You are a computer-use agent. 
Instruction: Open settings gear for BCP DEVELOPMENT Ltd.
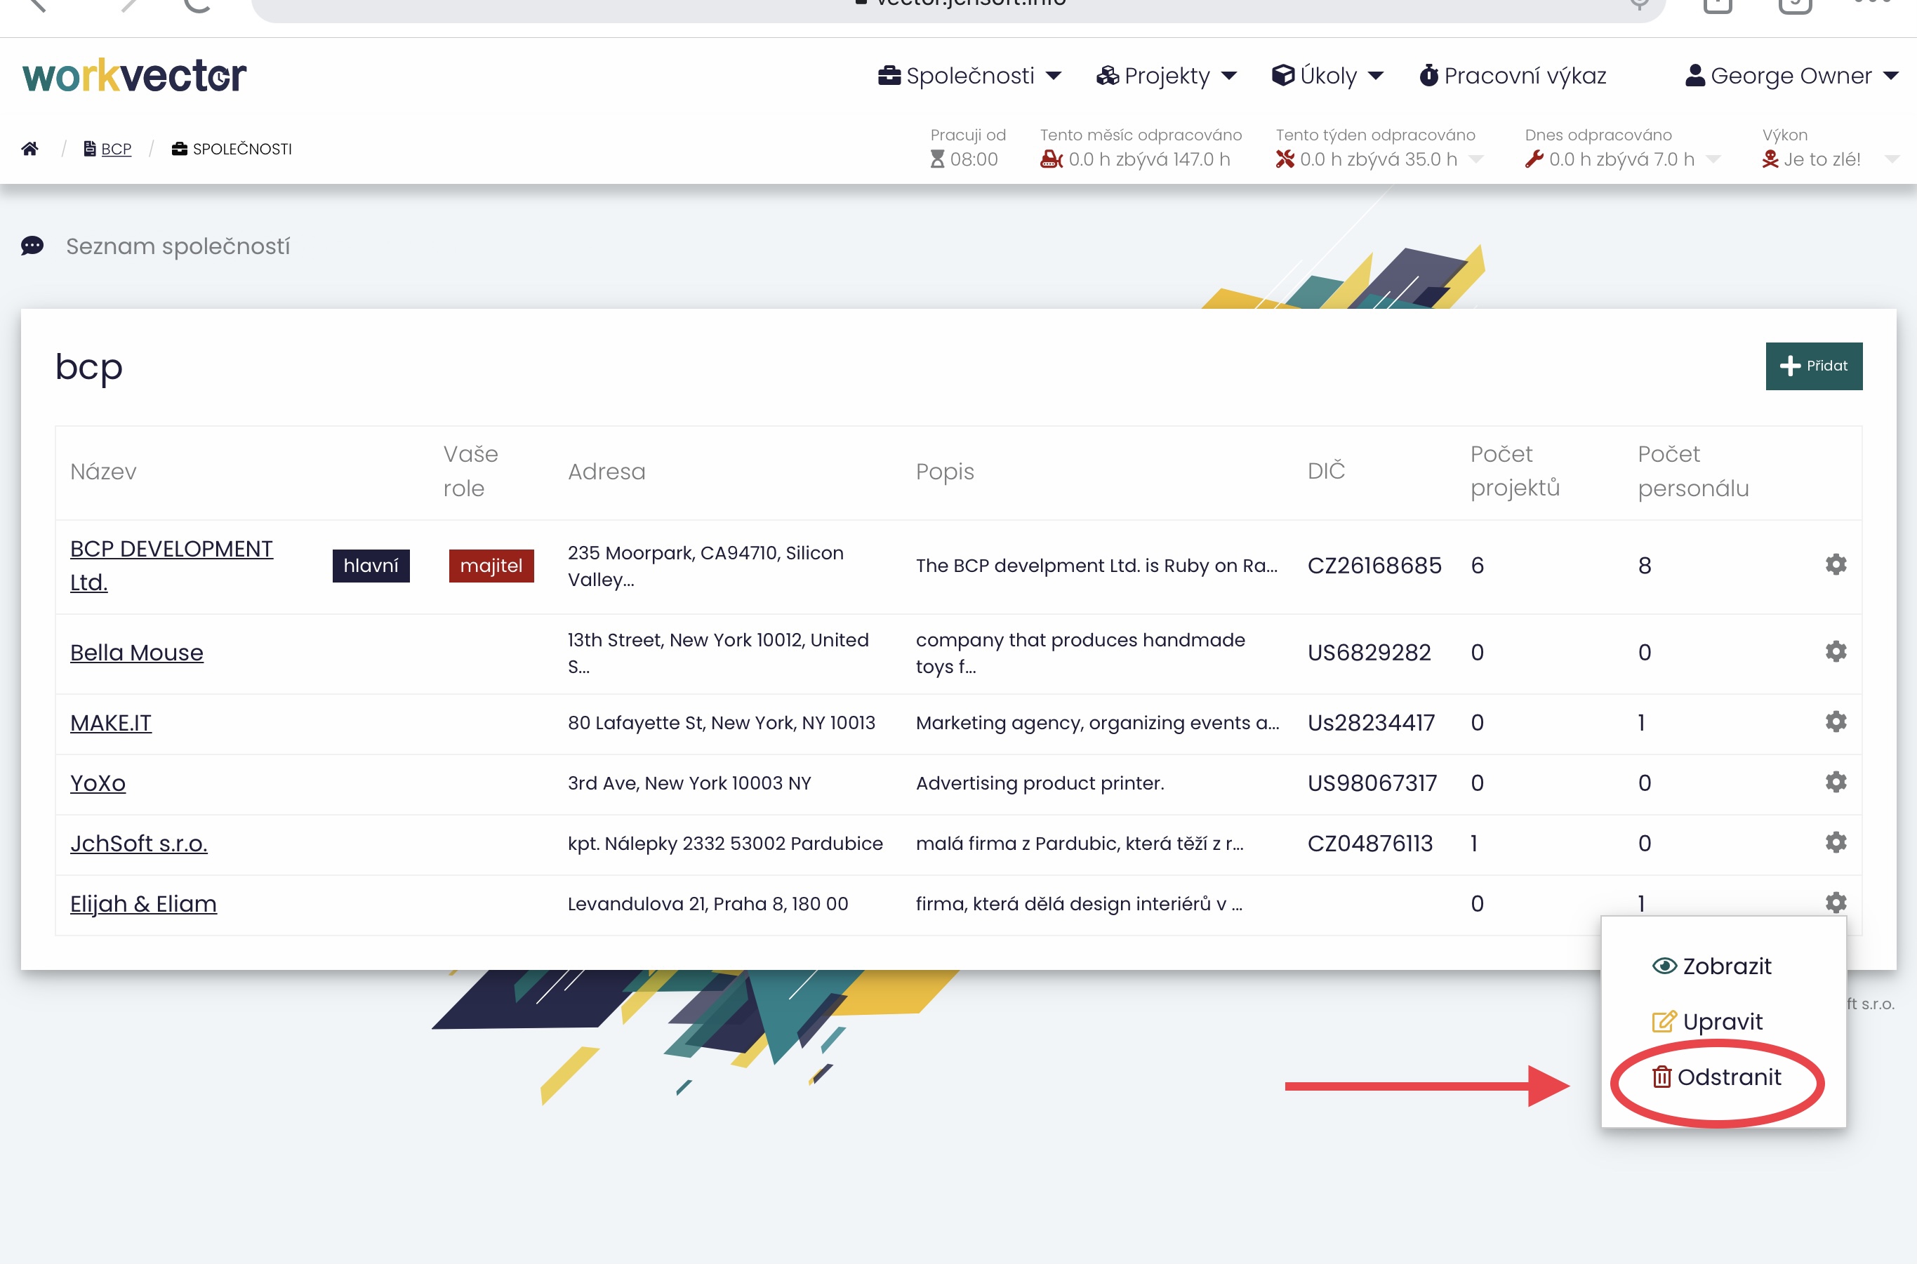coord(1836,564)
